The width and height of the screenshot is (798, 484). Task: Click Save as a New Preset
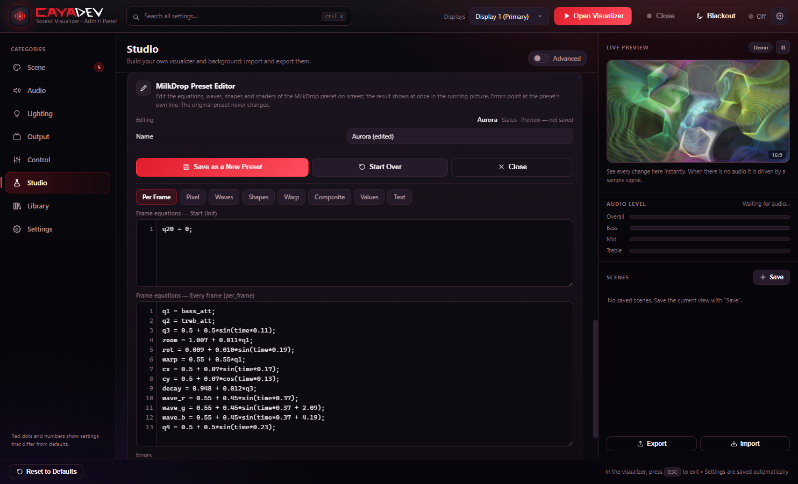tap(222, 167)
